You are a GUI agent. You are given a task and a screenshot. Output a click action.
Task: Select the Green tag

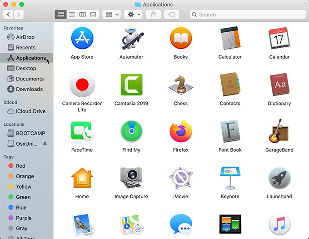point(27,197)
